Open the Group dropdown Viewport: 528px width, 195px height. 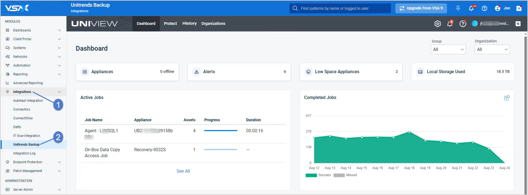pos(448,49)
